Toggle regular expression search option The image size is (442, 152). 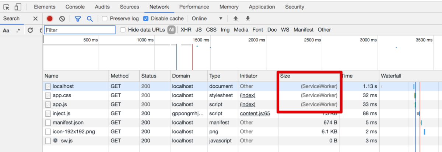[18, 30]
